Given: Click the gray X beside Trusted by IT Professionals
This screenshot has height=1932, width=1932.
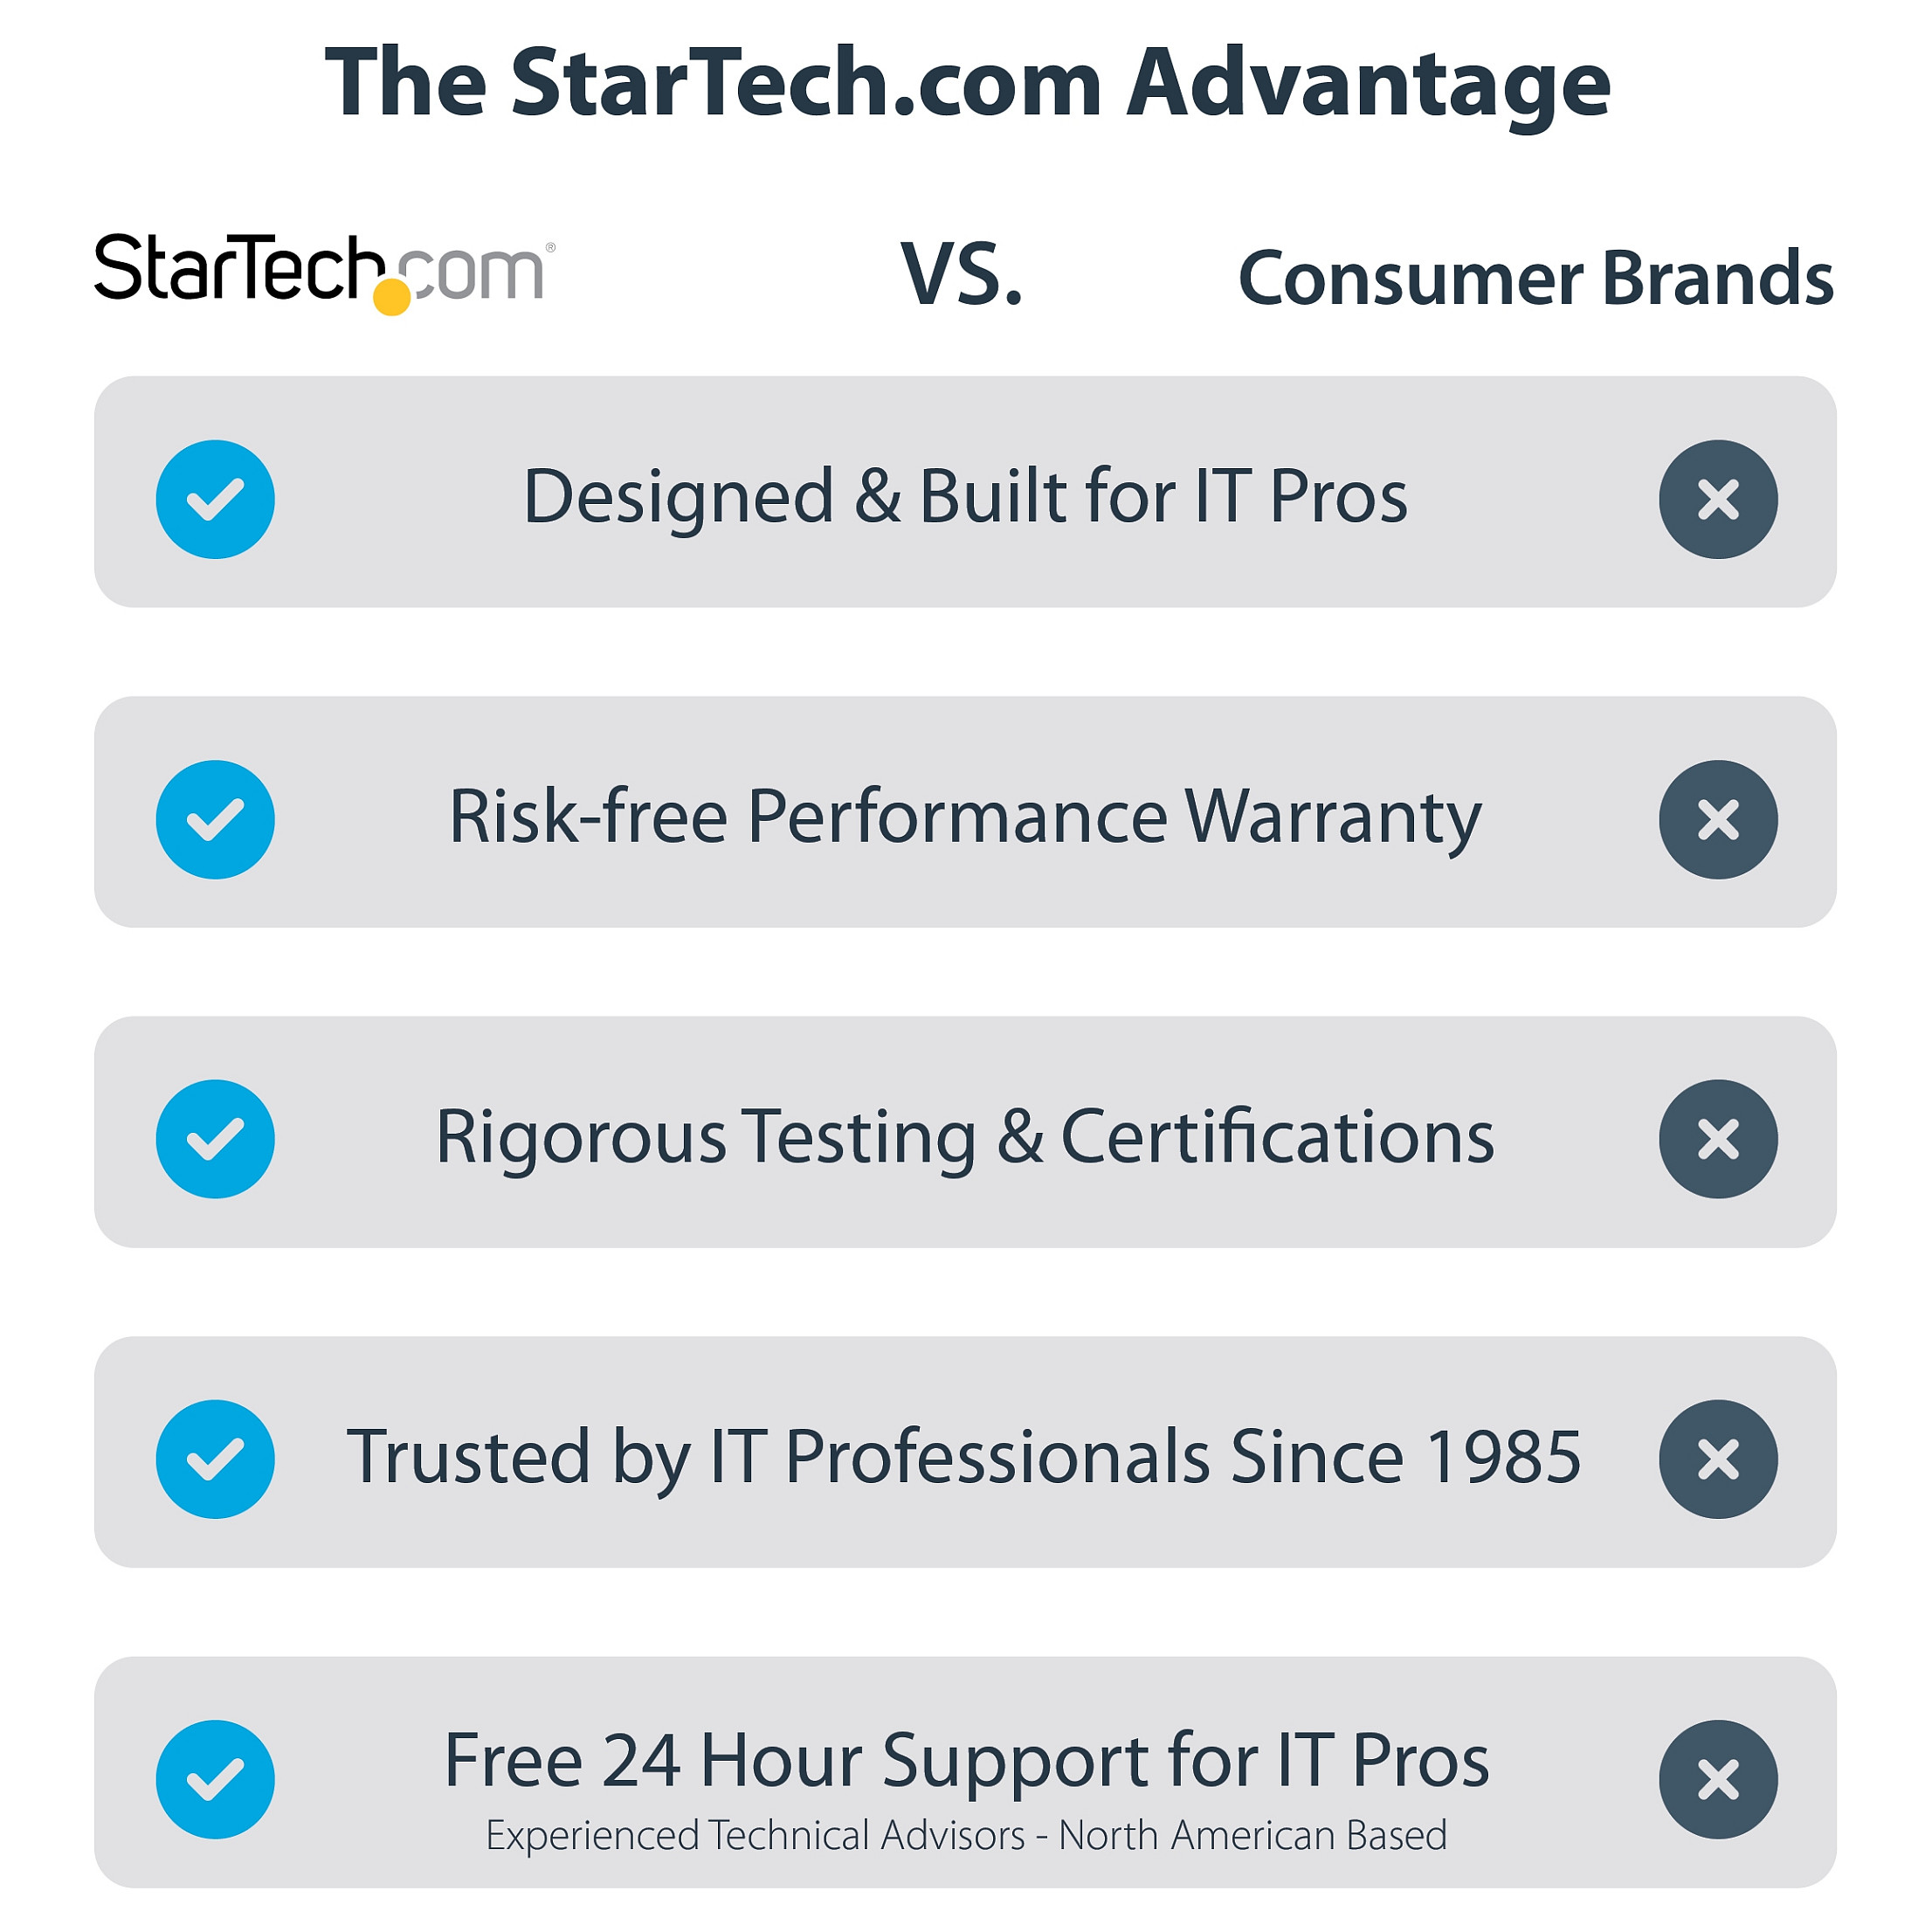Looking at the screenshot, I should [x=1717, y=1458].
